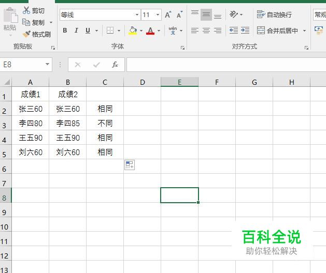Click the Name Box showing E8

pyautogui.click(x=22, y=65)
